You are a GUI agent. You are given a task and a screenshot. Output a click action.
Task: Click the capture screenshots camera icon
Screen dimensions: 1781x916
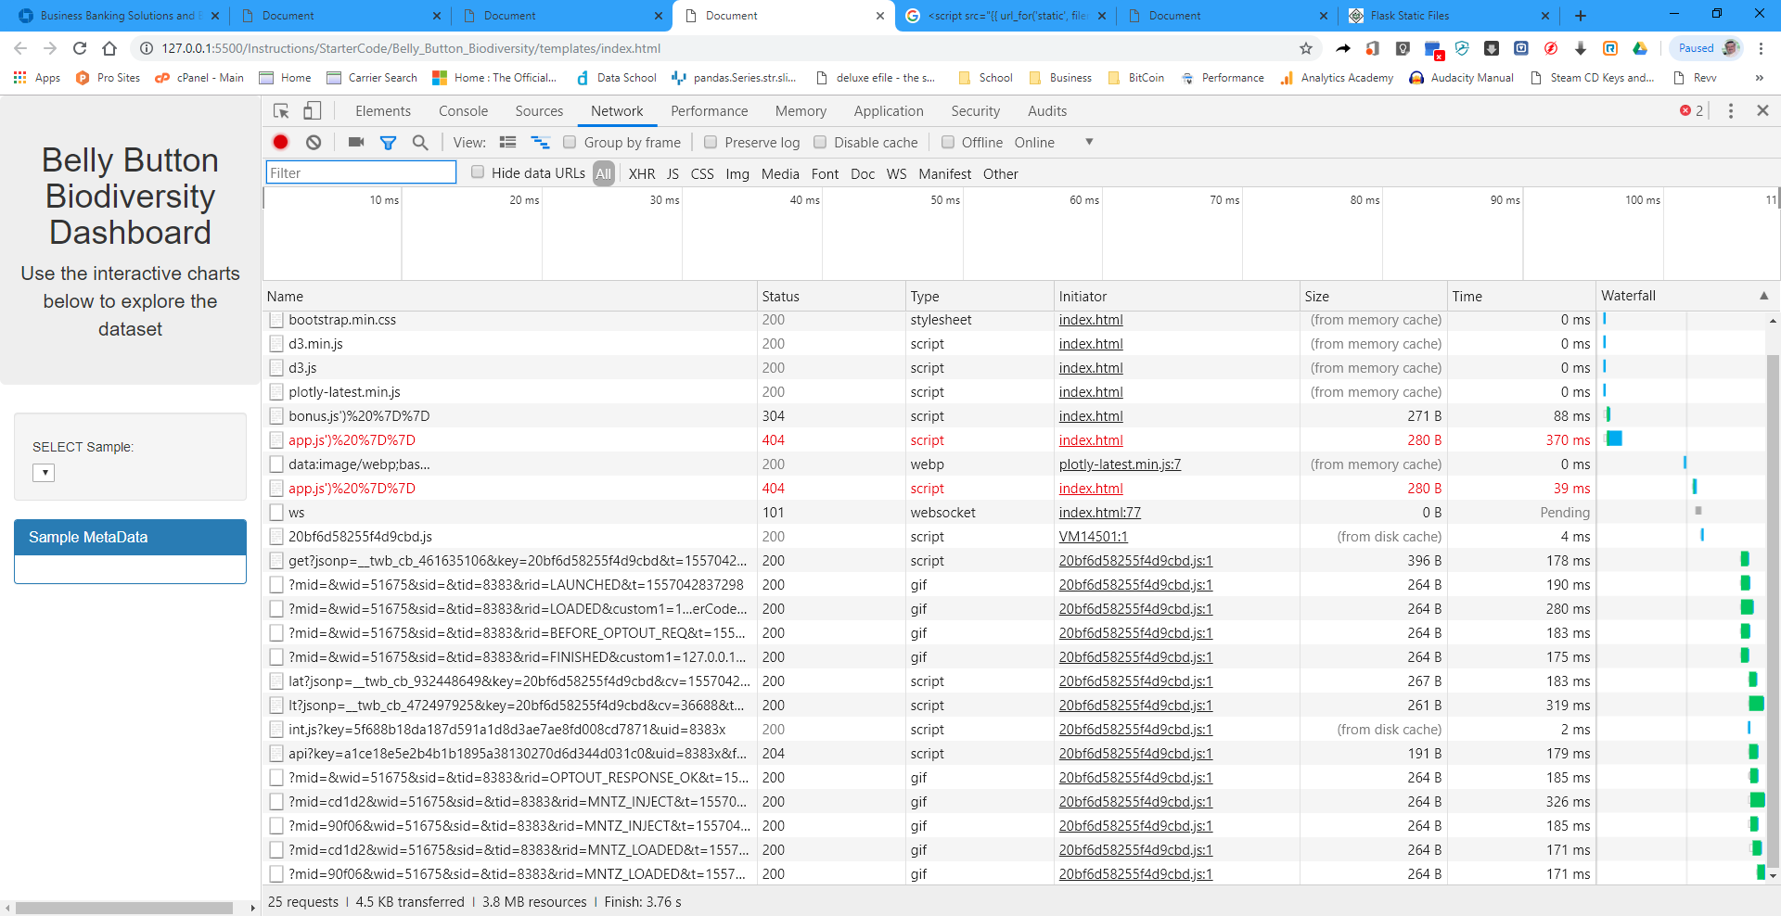[356, 142]
